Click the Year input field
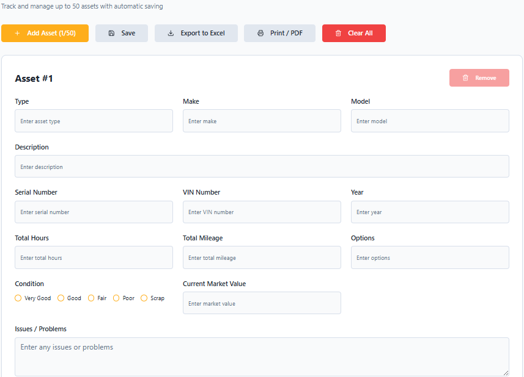524x377 pixels. [x=430, y=212]
